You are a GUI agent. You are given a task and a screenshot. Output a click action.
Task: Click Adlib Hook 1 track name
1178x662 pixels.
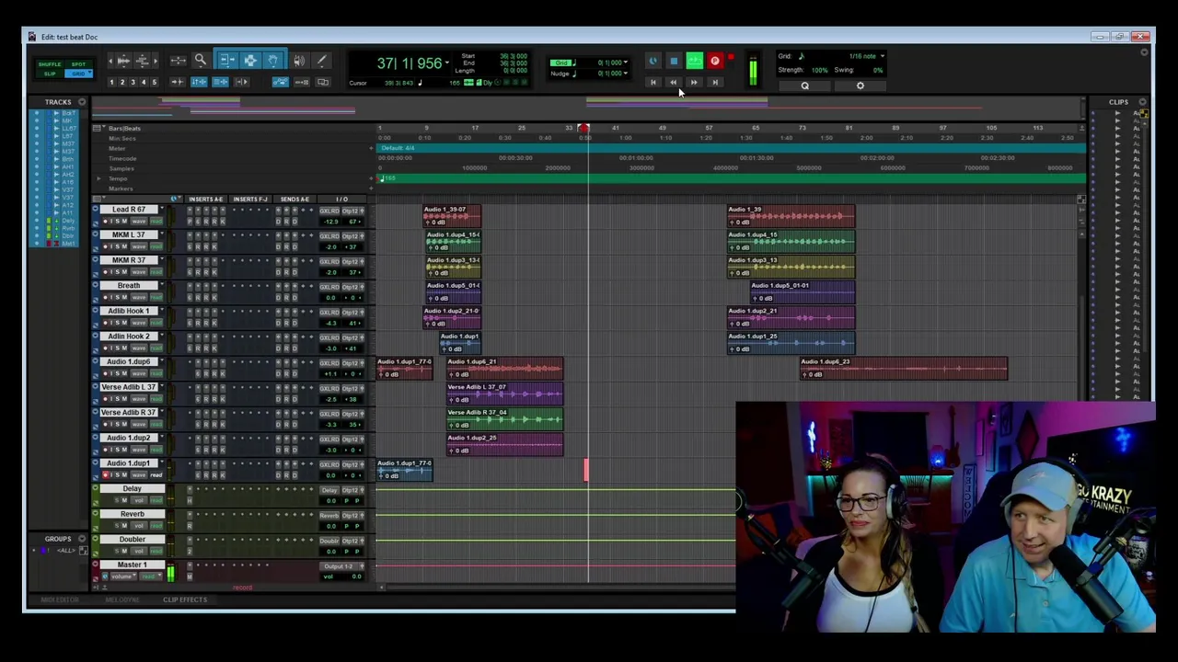(129, 311)
